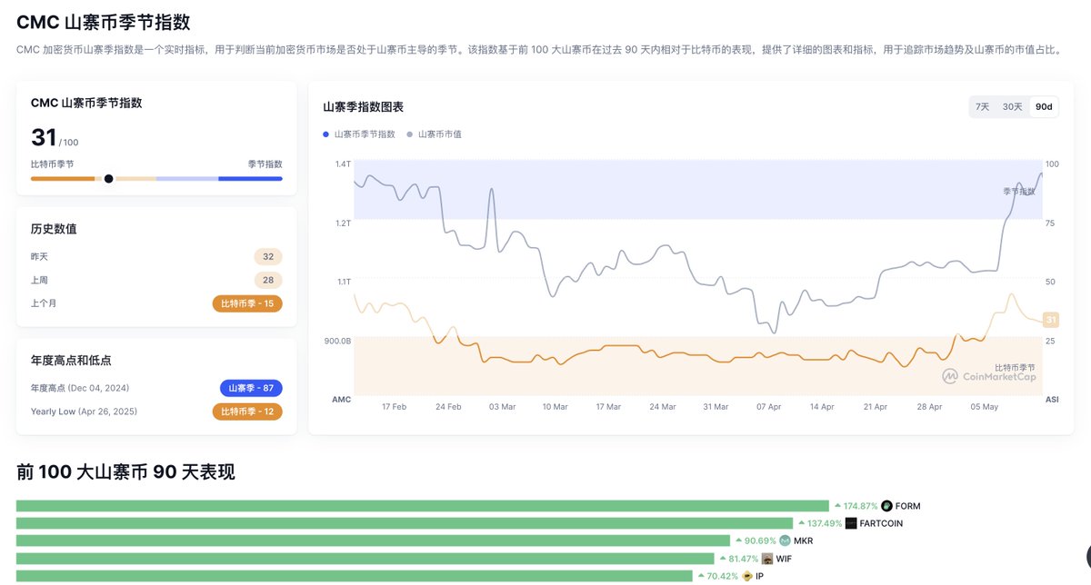The height and width of the screenshot is (585, 1091).
Task: Open the FARTCOIN coin name
Action: click(881, 523)
